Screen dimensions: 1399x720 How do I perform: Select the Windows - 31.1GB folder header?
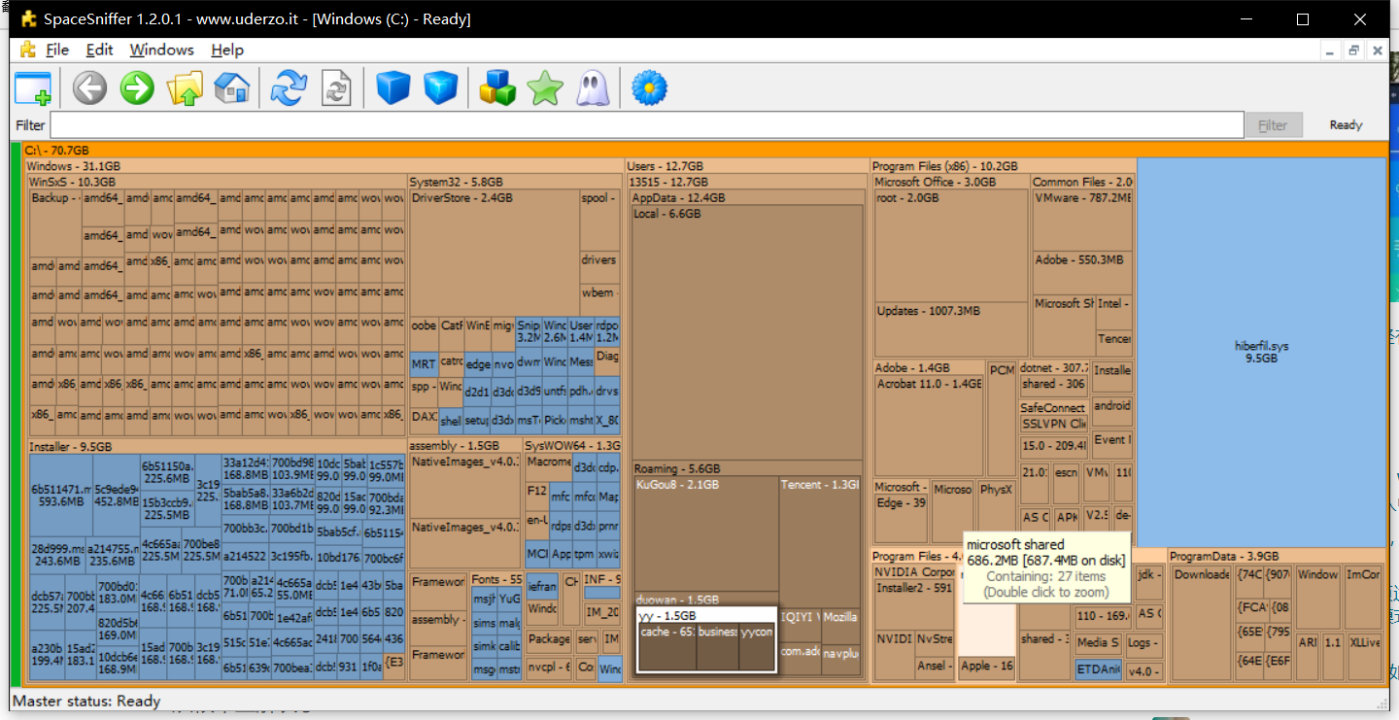(x=324, y=166)
